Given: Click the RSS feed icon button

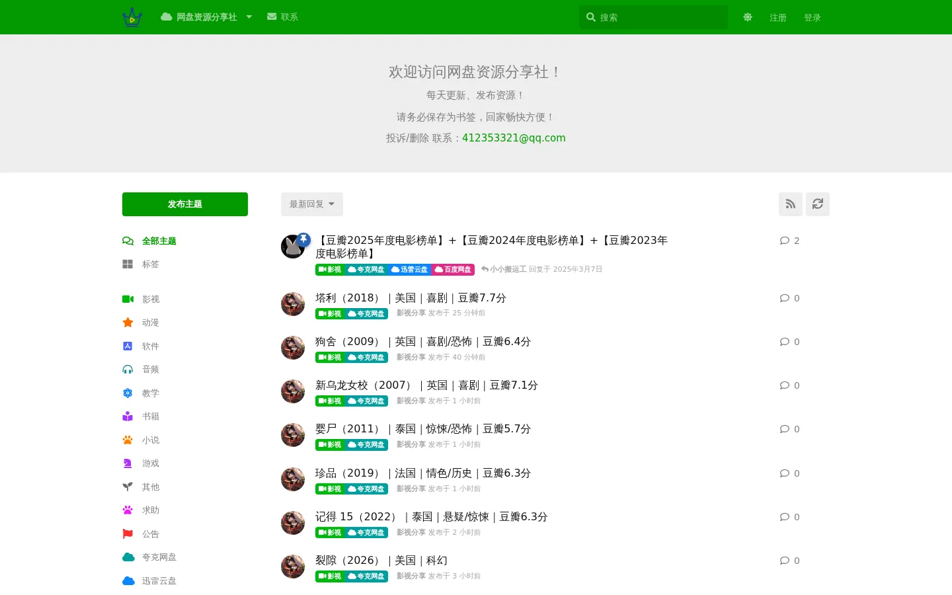Looking at the screenshot, I should [x=791, y=204].
